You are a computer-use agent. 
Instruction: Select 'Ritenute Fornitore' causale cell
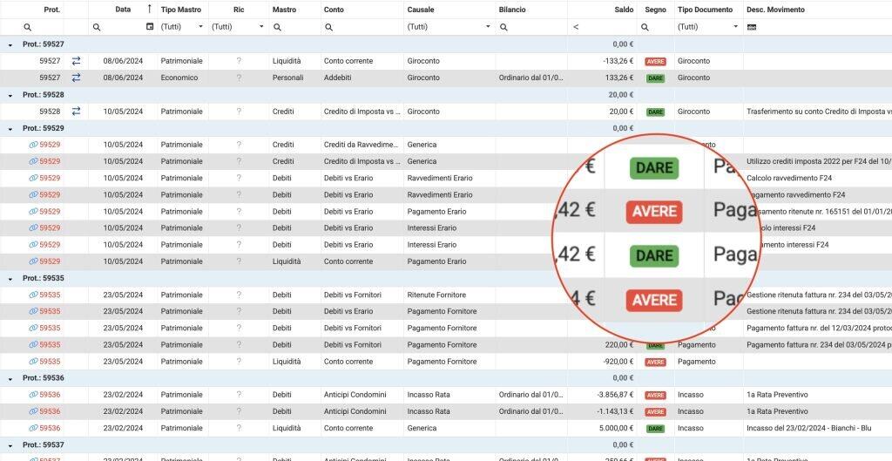click(x=436, y=295)
